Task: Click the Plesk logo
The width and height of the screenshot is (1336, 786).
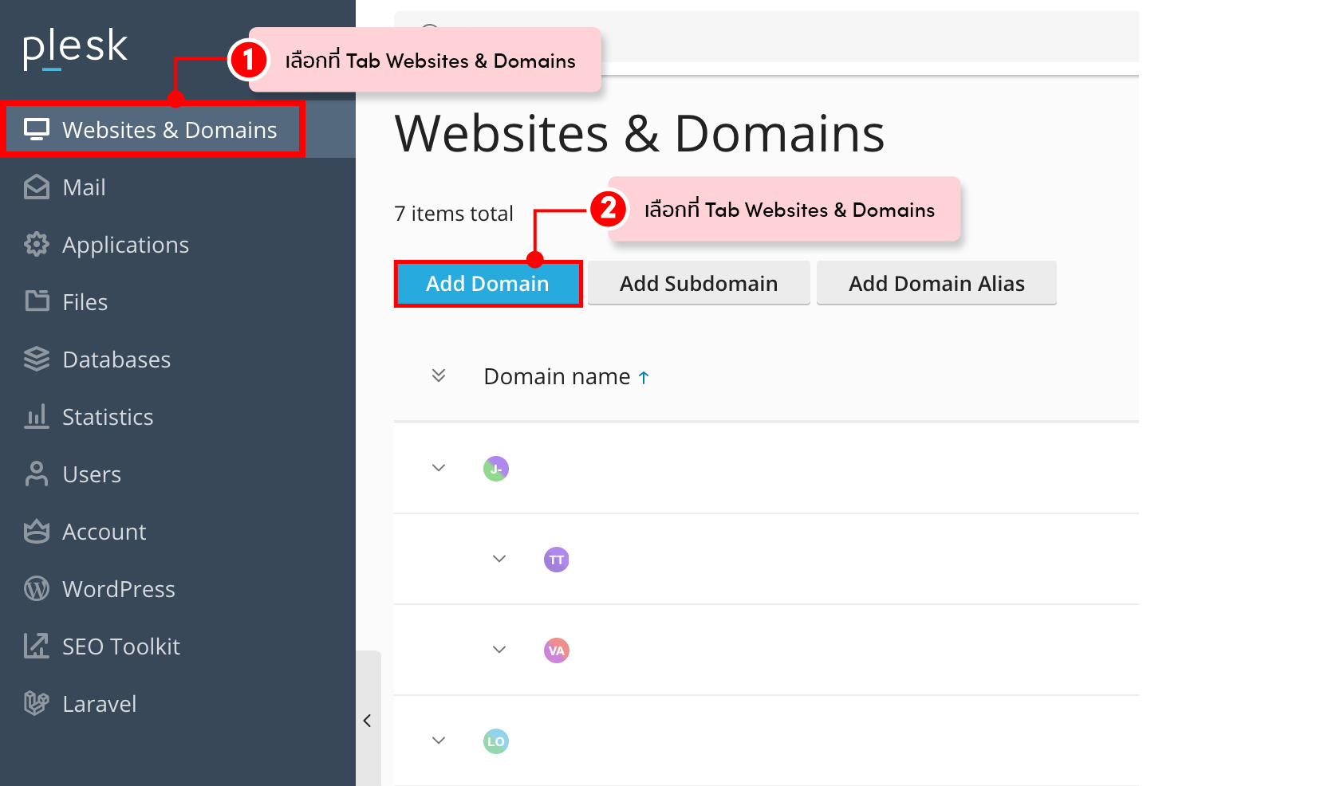Action: tap(75, 49)
